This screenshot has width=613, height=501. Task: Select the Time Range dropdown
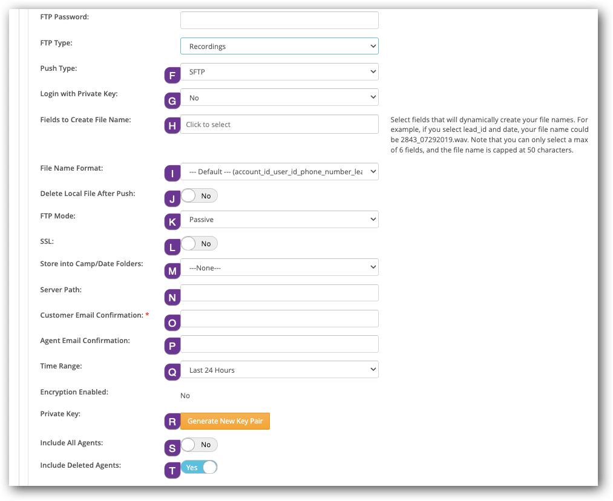tap(279, 370)
